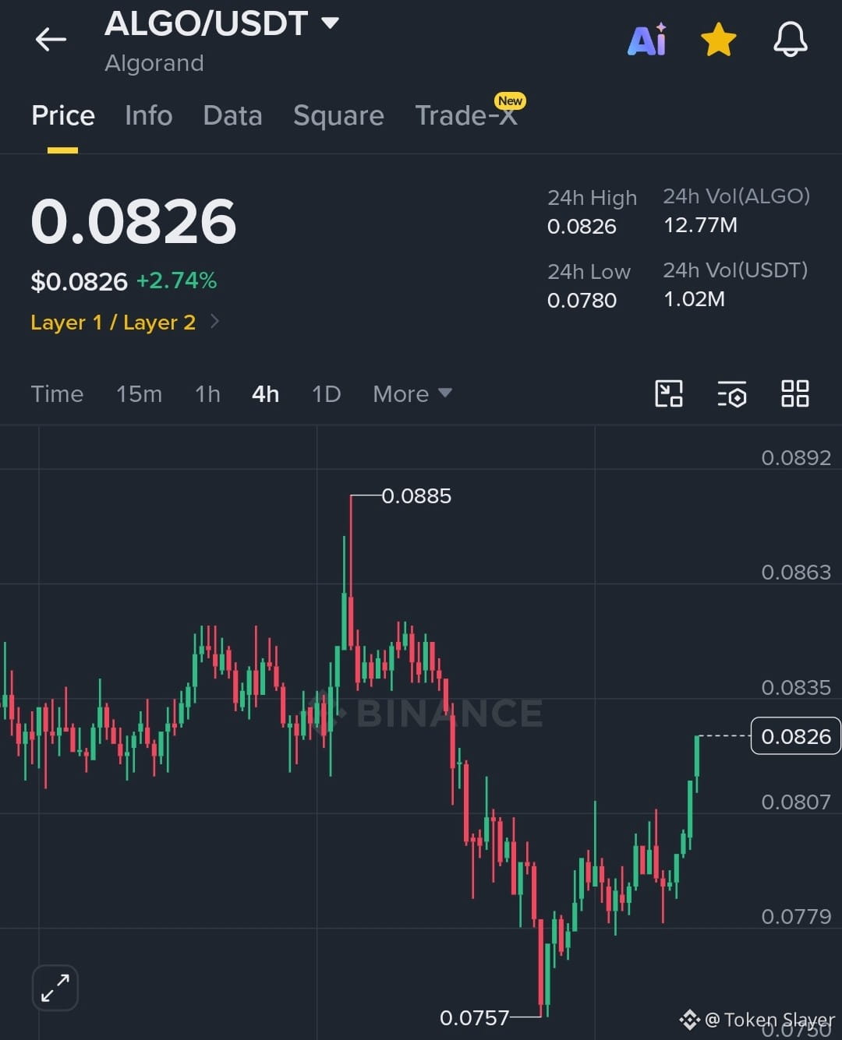Switch to the Square tab
The image size is (842, 1040).
[x=338, y=116]
